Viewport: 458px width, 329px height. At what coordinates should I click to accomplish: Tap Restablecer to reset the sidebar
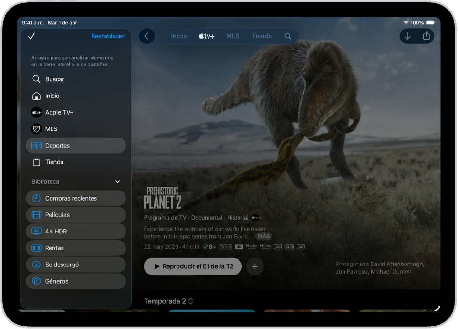point(107,36)
